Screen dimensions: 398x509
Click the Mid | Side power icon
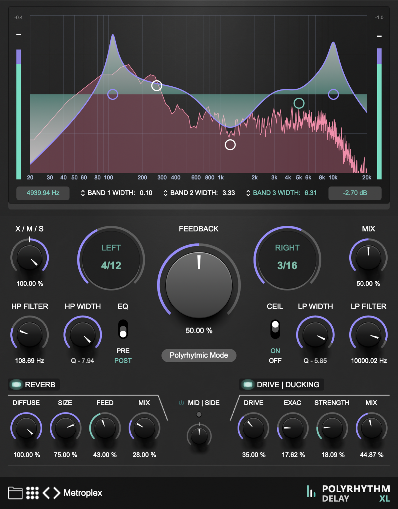[x=181, y=403]
